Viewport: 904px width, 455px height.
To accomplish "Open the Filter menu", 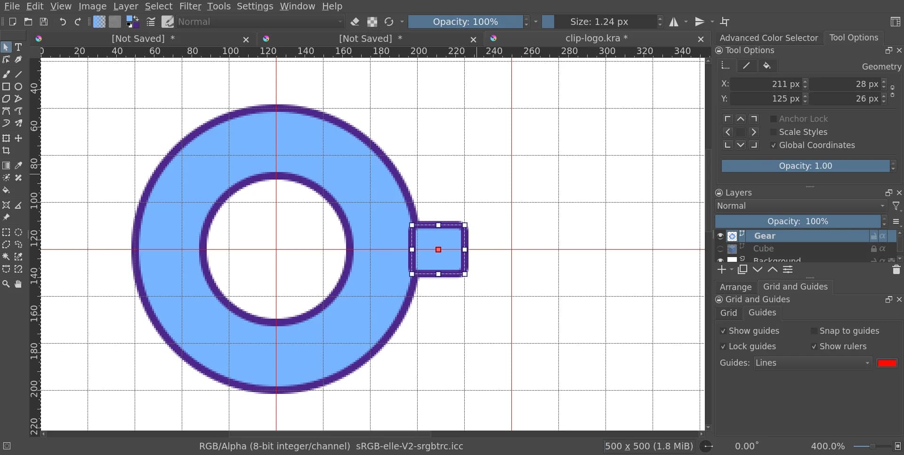I will click(x=190, y=6).
